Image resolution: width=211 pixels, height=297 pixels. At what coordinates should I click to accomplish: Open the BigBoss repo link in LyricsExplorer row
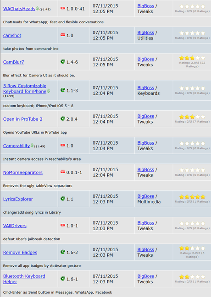(146, 196)
